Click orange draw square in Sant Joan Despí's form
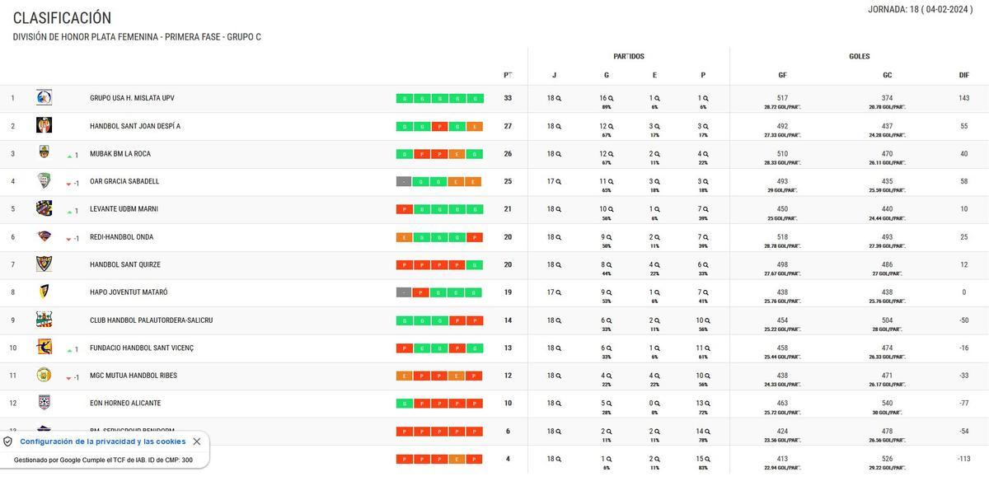Viewport: 989px width, 481px height. pos(475,127)
